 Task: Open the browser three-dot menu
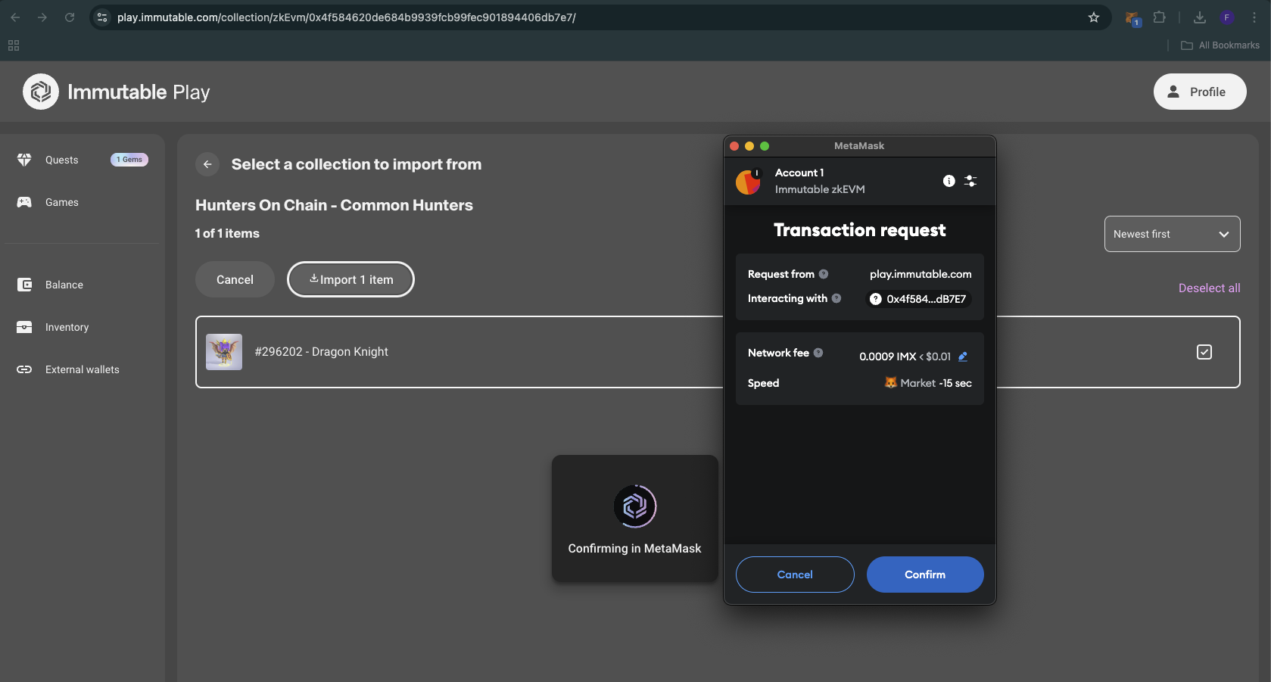1254,17
